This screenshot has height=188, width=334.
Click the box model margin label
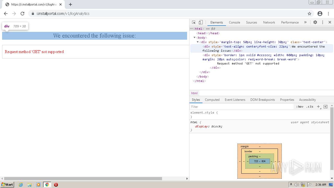click(244, 146)
